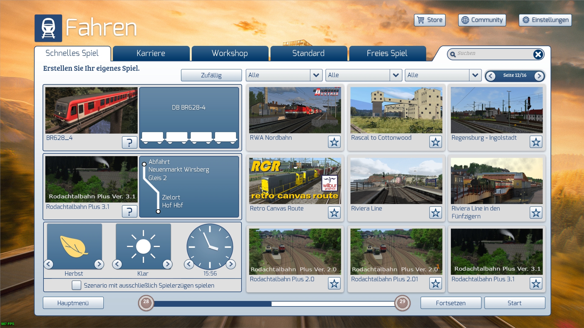Click the previous weather arrow beside Klar
584x328 pixels.
pyautogui.click(x=117, y=264)
